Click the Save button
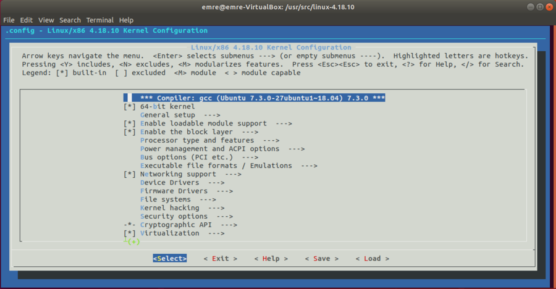 click(x=322, y=259)
